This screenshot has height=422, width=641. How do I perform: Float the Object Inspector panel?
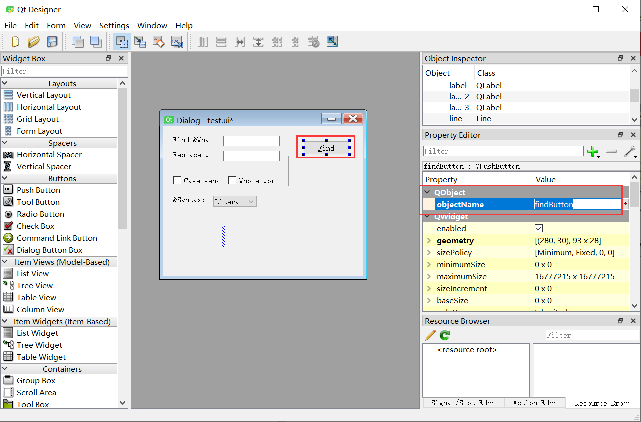click(620, 58)
